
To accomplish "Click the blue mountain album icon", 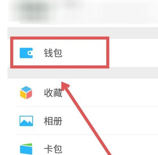I will pyautogui.click(x=26, y=121).
